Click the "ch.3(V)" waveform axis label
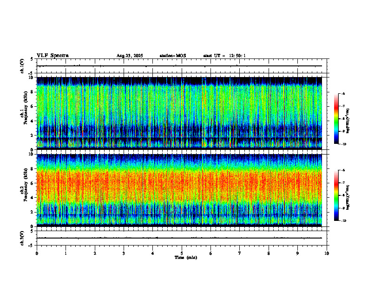Screen dimensions: 368x284 coord(22,238)
